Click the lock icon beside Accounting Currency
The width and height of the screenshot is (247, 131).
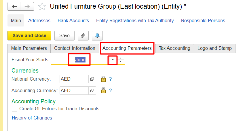(104, 90)
